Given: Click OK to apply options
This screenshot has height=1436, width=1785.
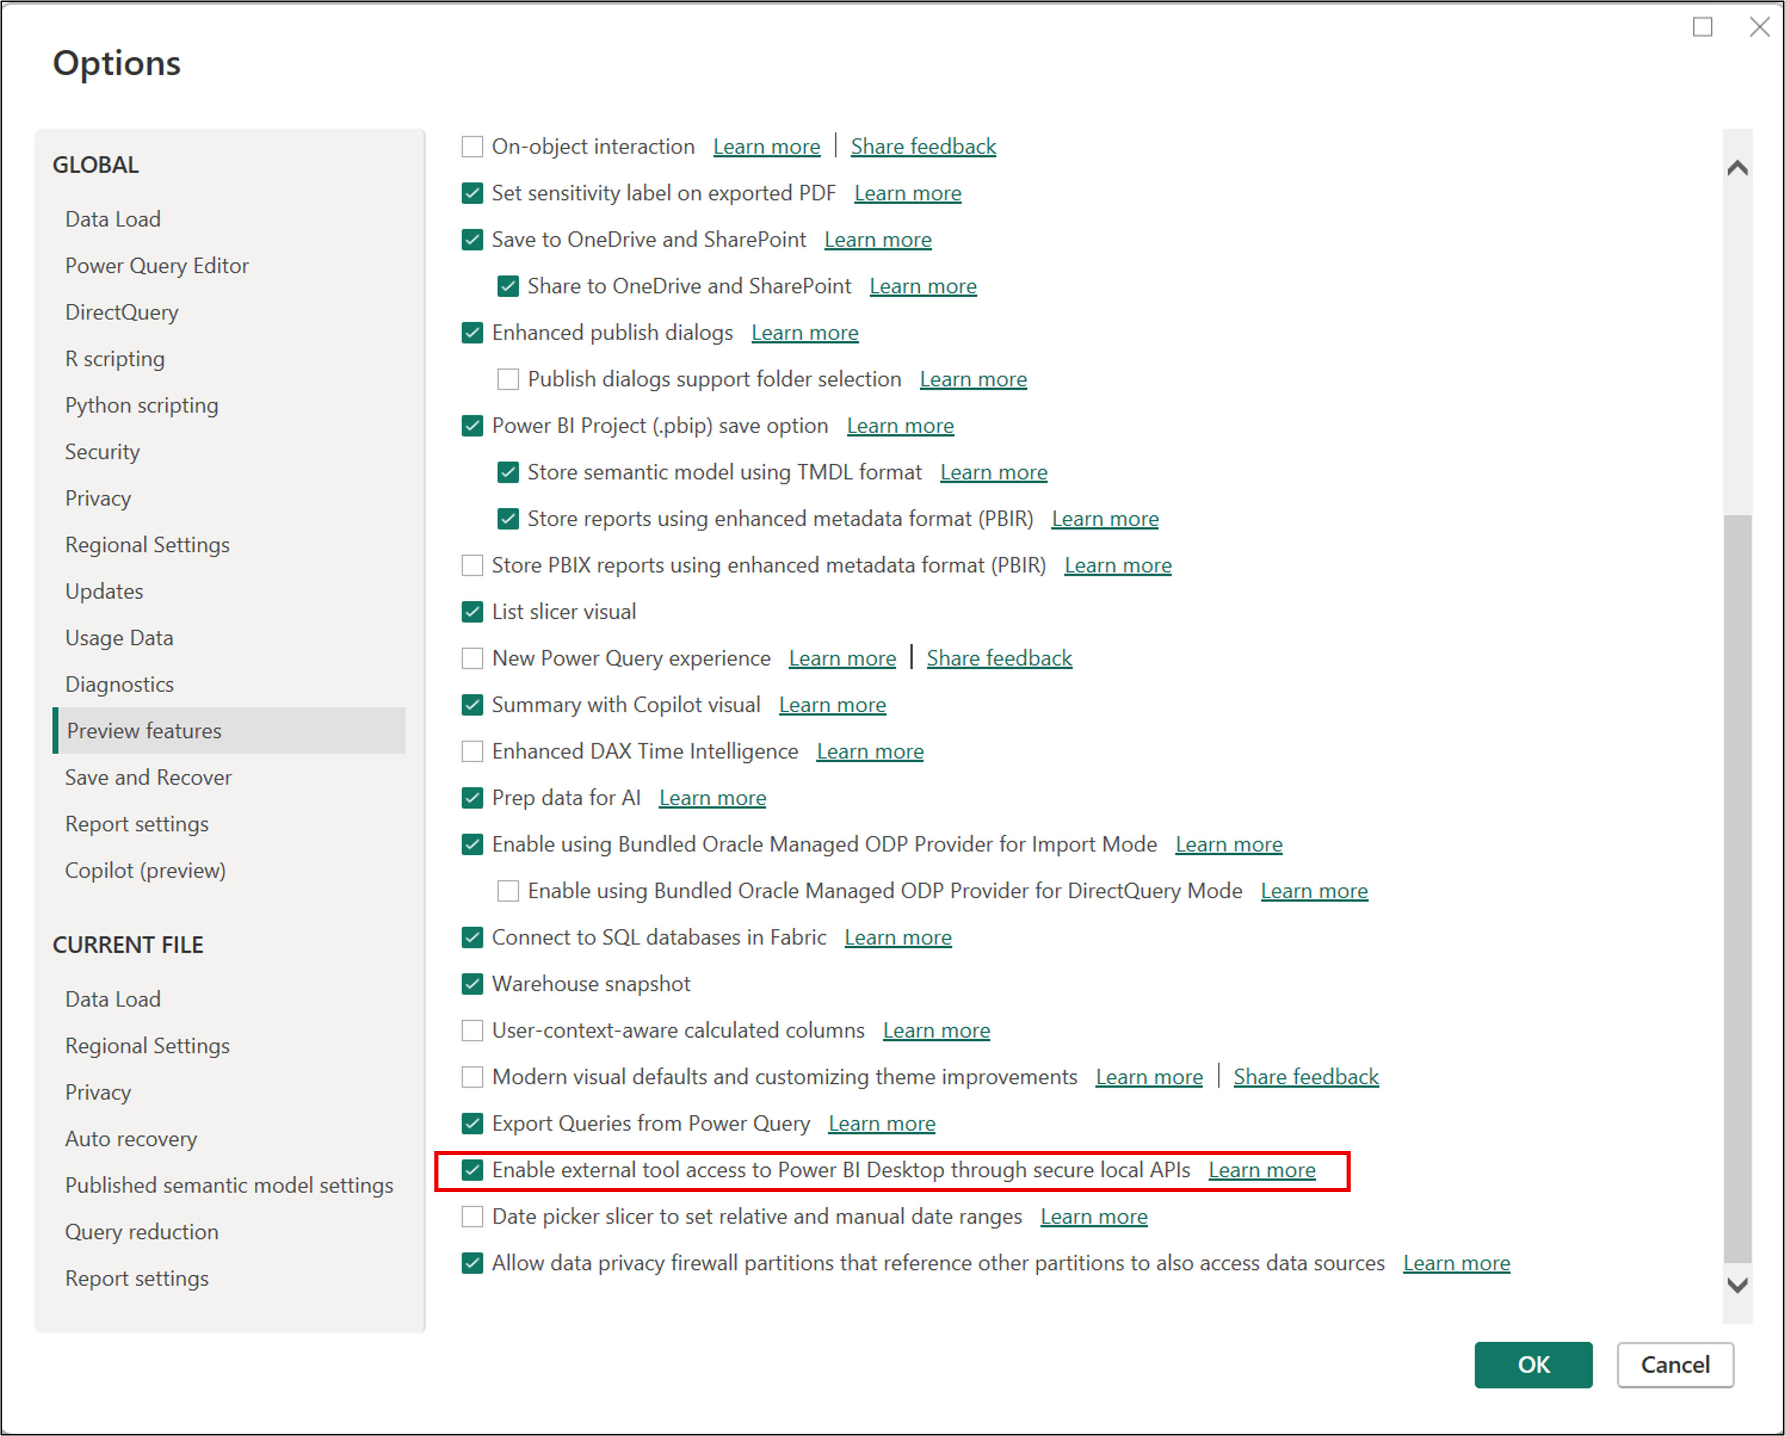Looking at the screenshot, I should click(1533, 1365).
